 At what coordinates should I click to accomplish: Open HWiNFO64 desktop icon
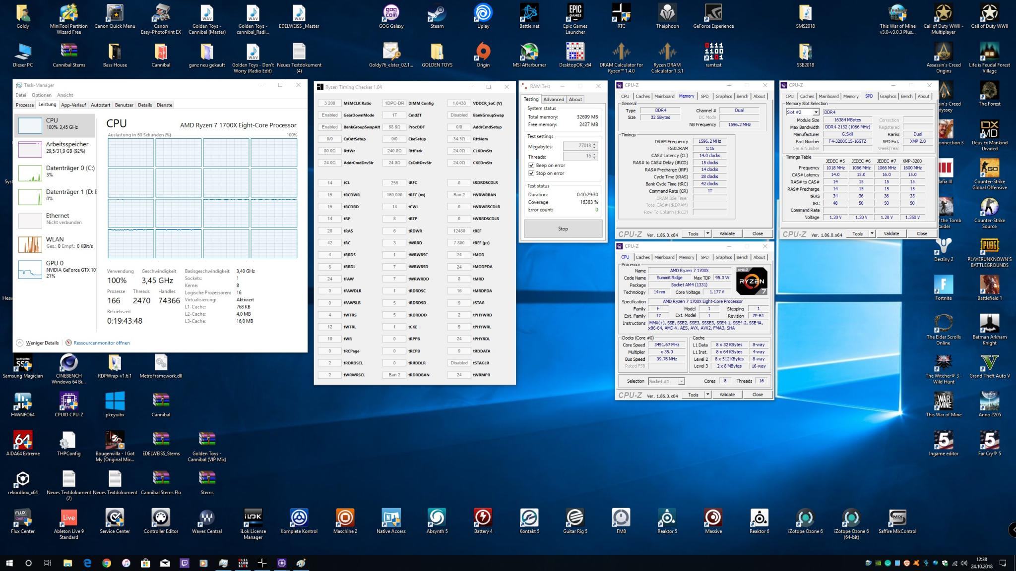[x=22, y=402]
